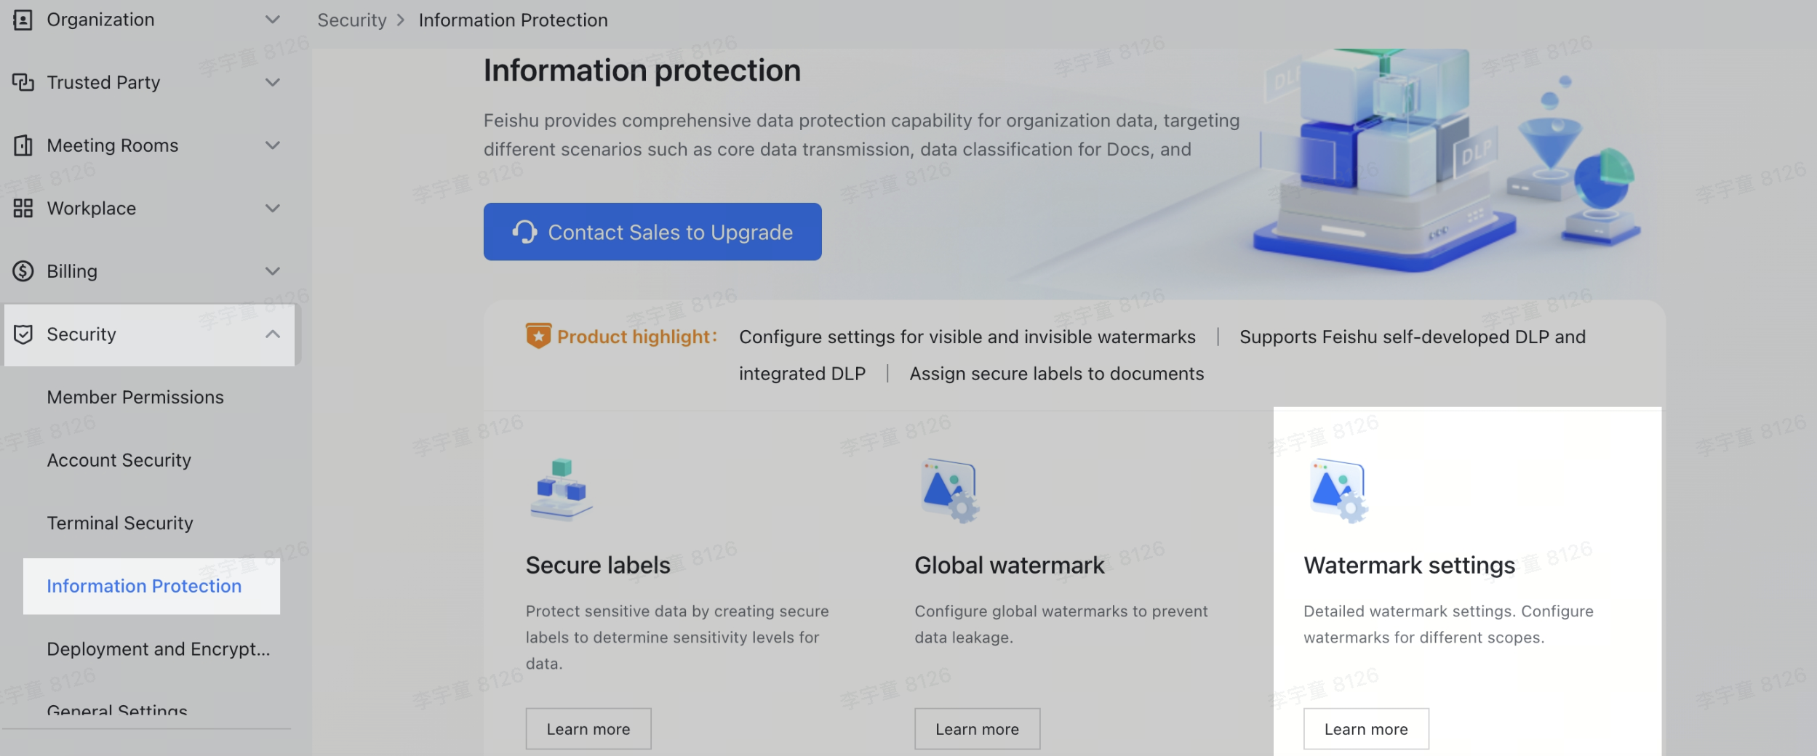This screenshot has width=1817, height=756.
Task: Click the Security shield icon
Action: 23,334
